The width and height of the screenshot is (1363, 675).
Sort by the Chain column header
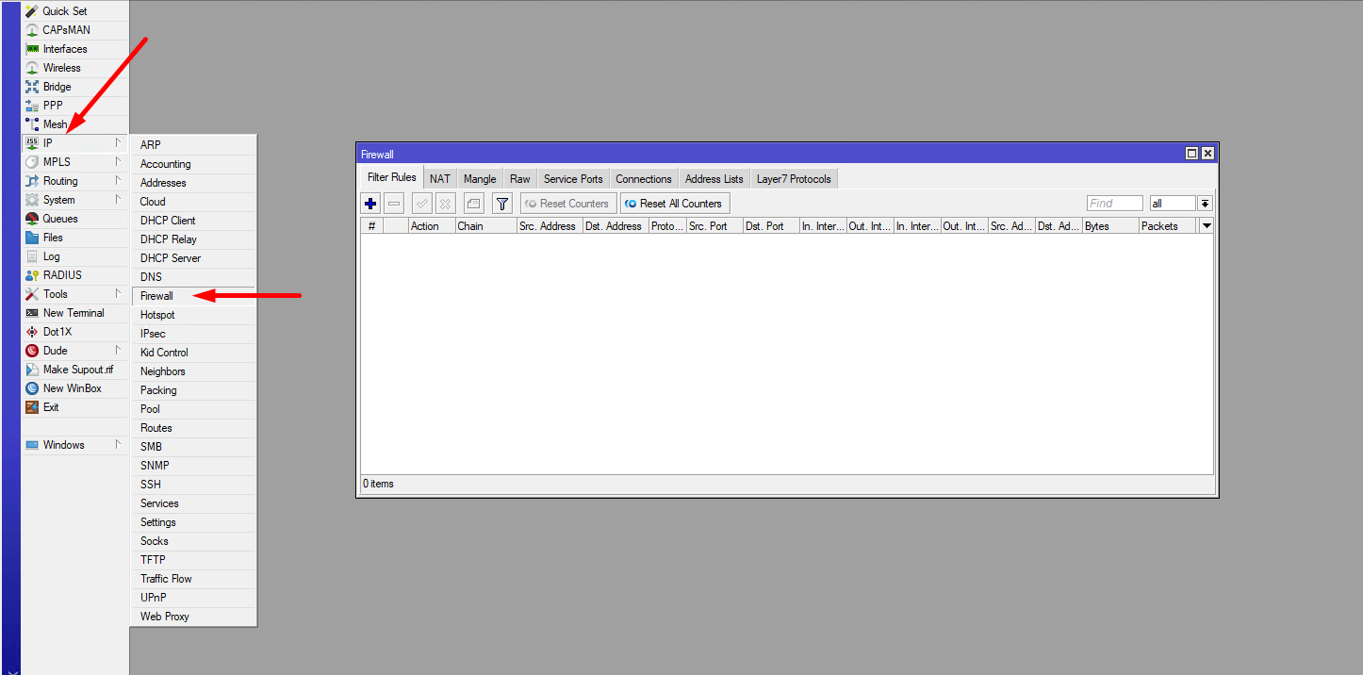pos(485,226)
